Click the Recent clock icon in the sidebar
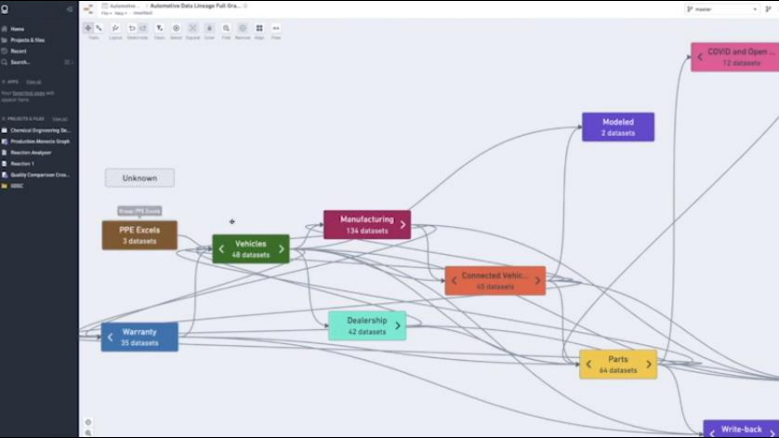 (x=4, y=51)
